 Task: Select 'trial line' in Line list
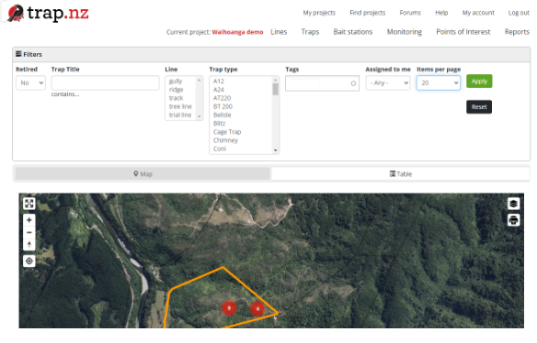pyautogui.click(x=180, y=115)
